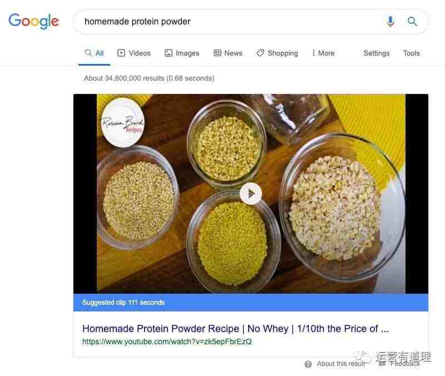Open the News results tab
445x376 pixels.
click(228, 53)
